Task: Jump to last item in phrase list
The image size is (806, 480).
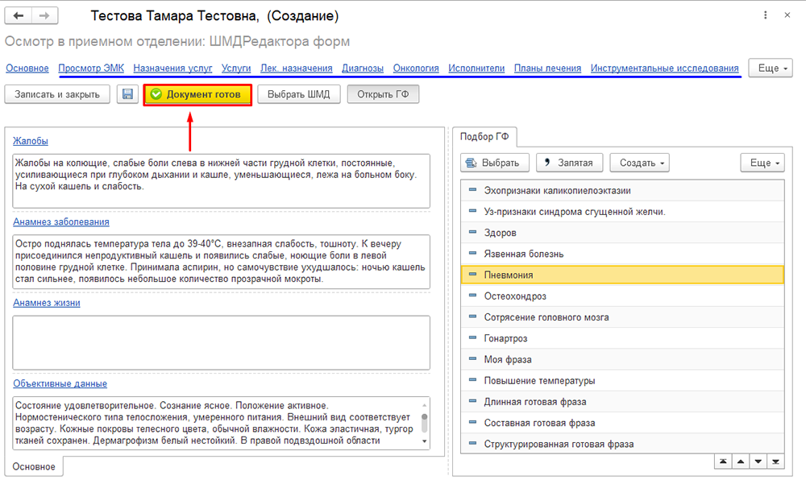Action: pos(775,461)
